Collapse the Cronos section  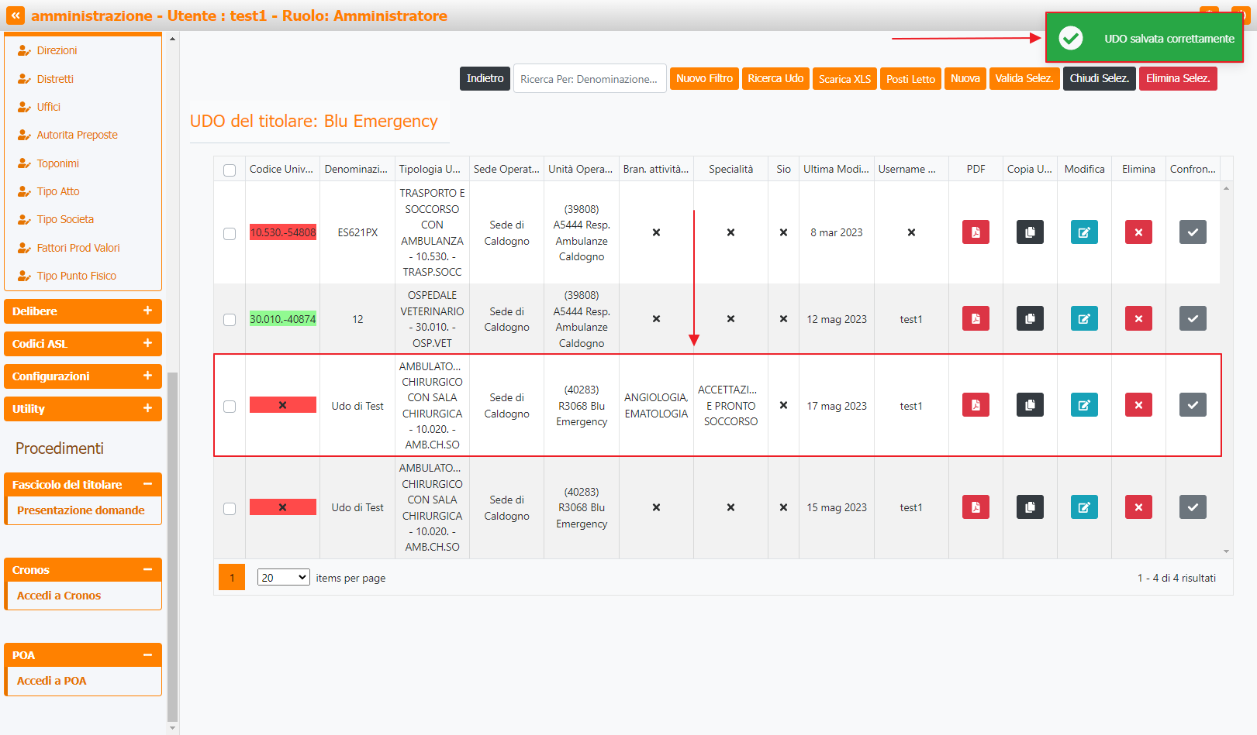coord(83,570)
